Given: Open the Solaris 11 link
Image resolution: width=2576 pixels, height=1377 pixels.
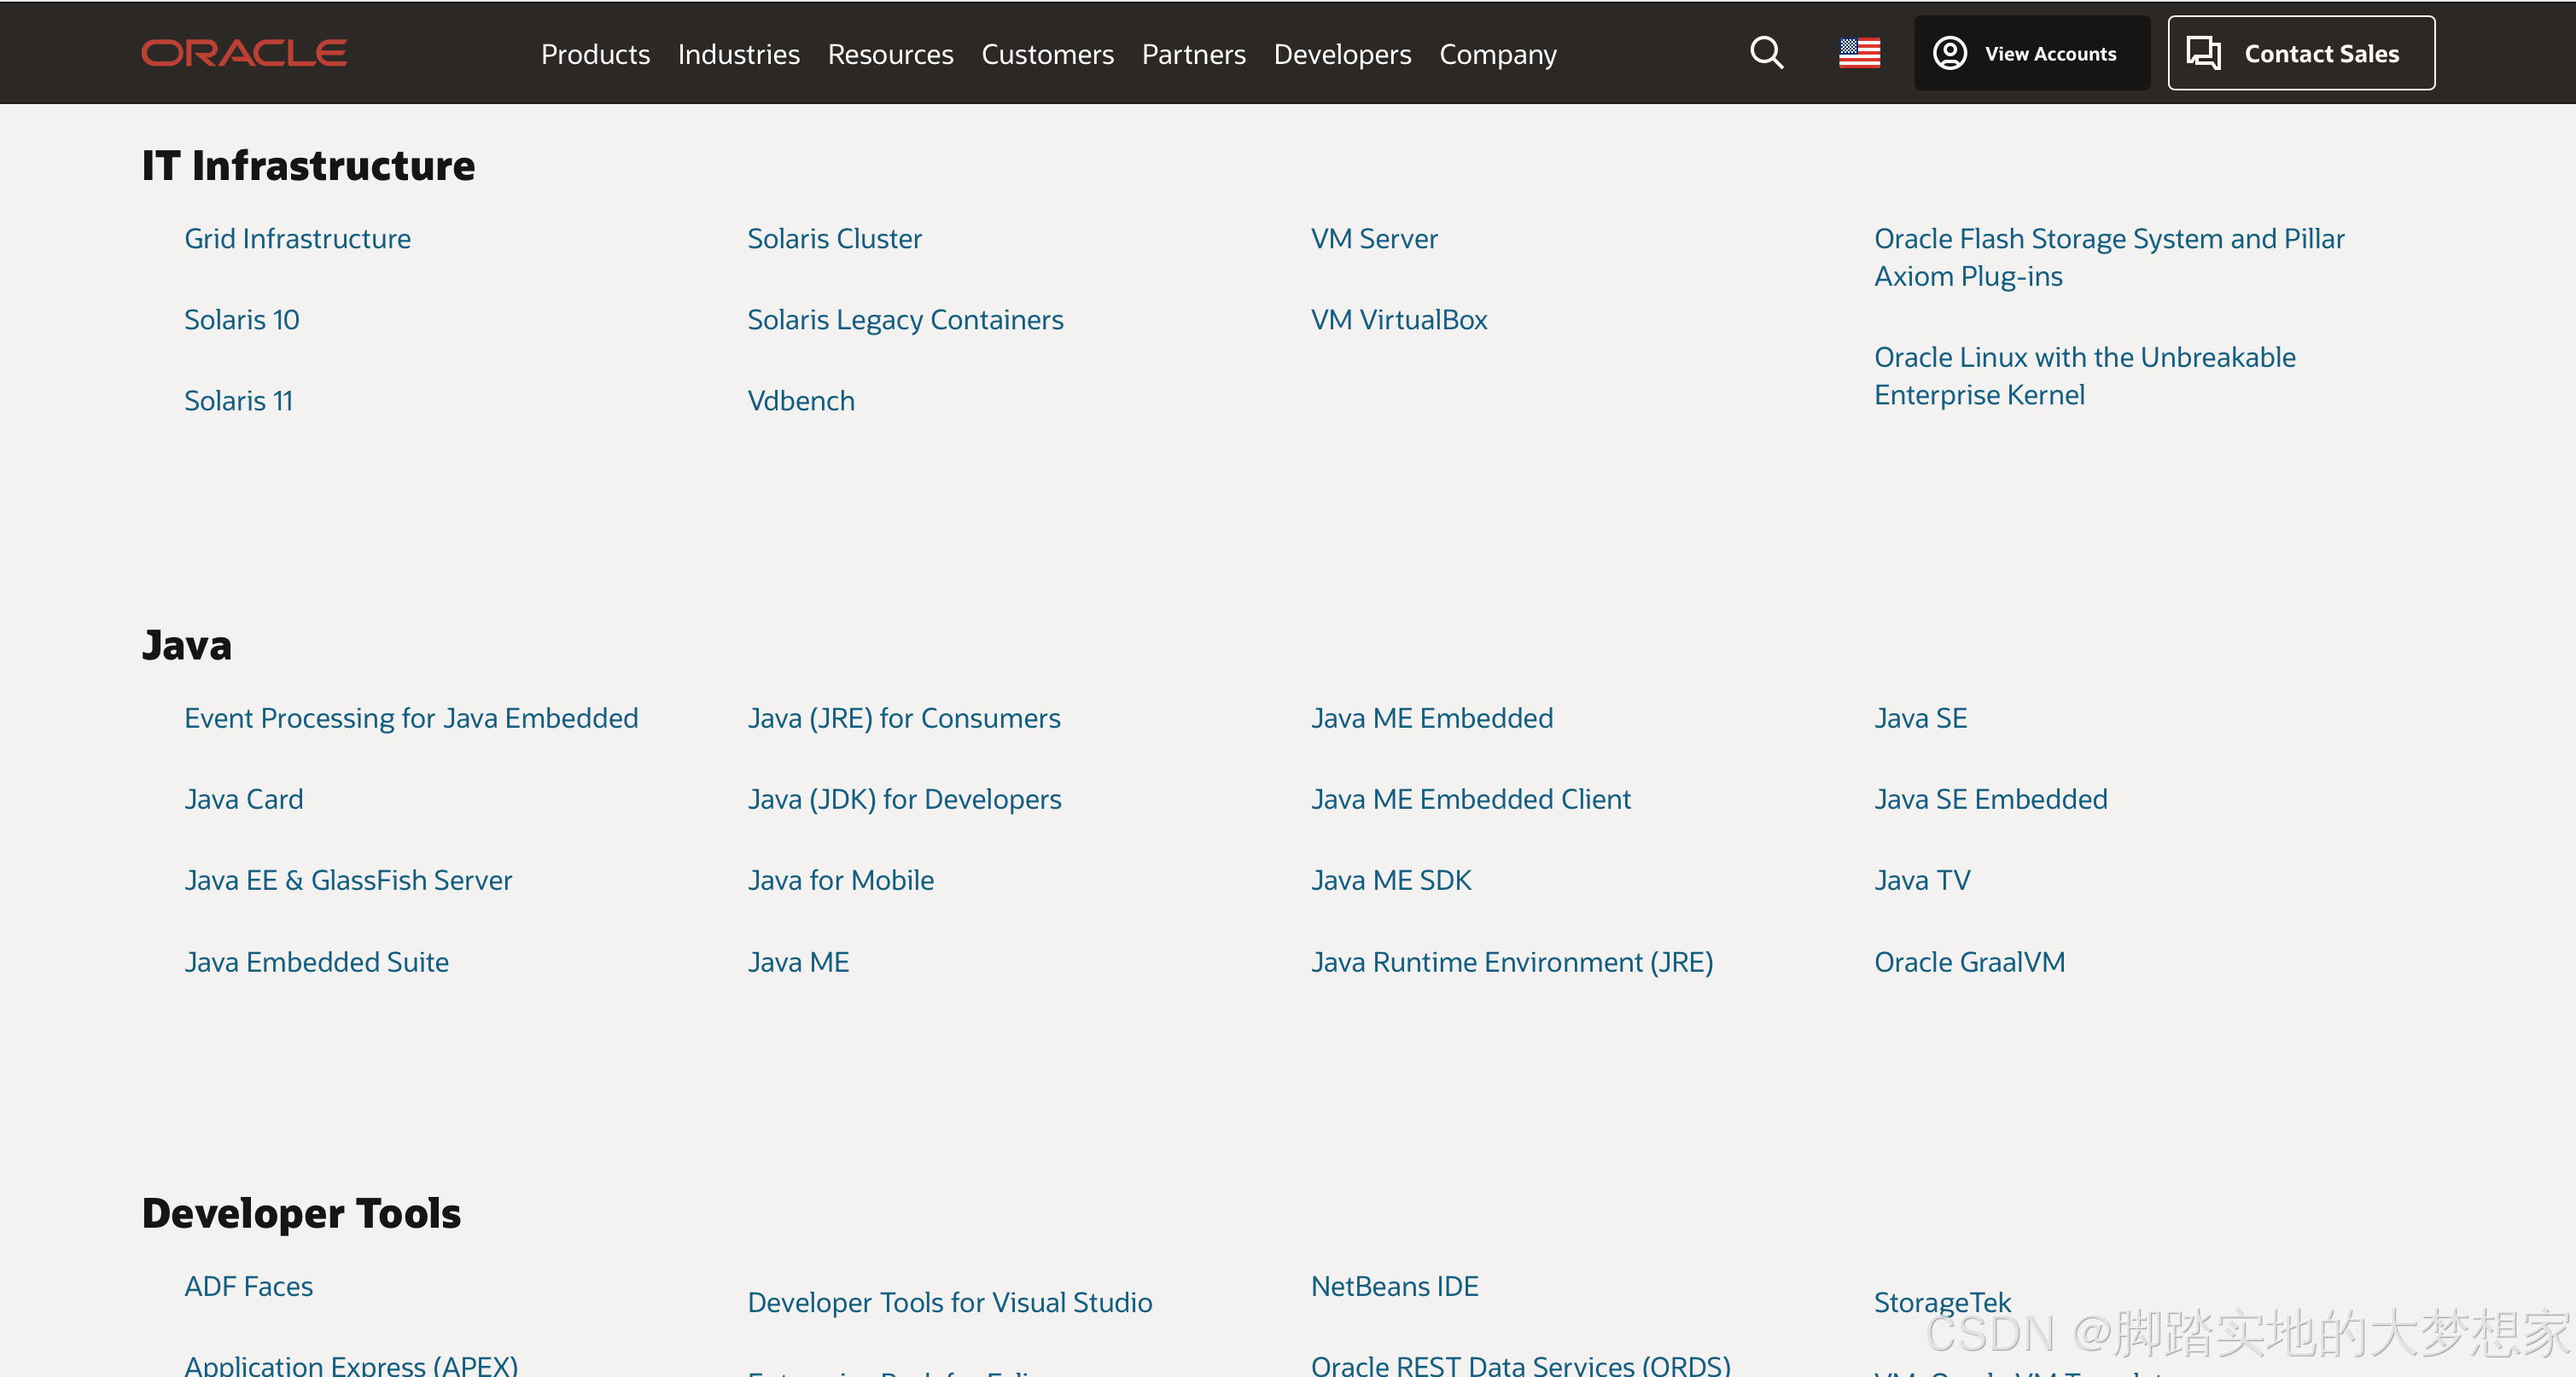Looking at the screenshot, I should (238, 401).
